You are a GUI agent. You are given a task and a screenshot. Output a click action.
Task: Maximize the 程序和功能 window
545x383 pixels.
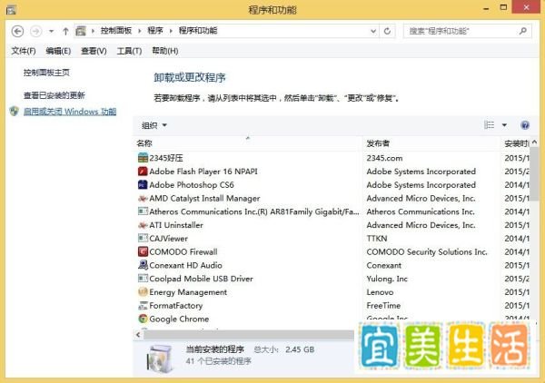click(503, 7)
